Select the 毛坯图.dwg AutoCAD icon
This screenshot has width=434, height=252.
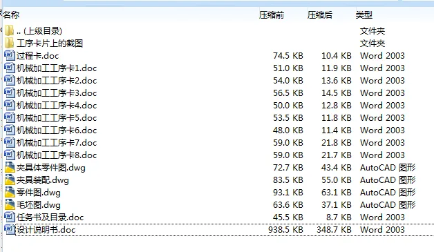coord(10,204)
